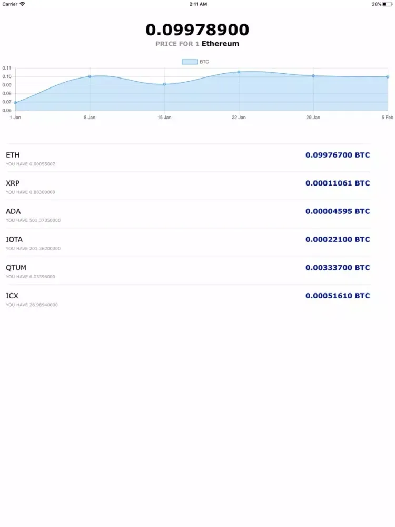395x527 pixels.
Task: Click the 5 Feb chart data point
Action: coord(388,77)
